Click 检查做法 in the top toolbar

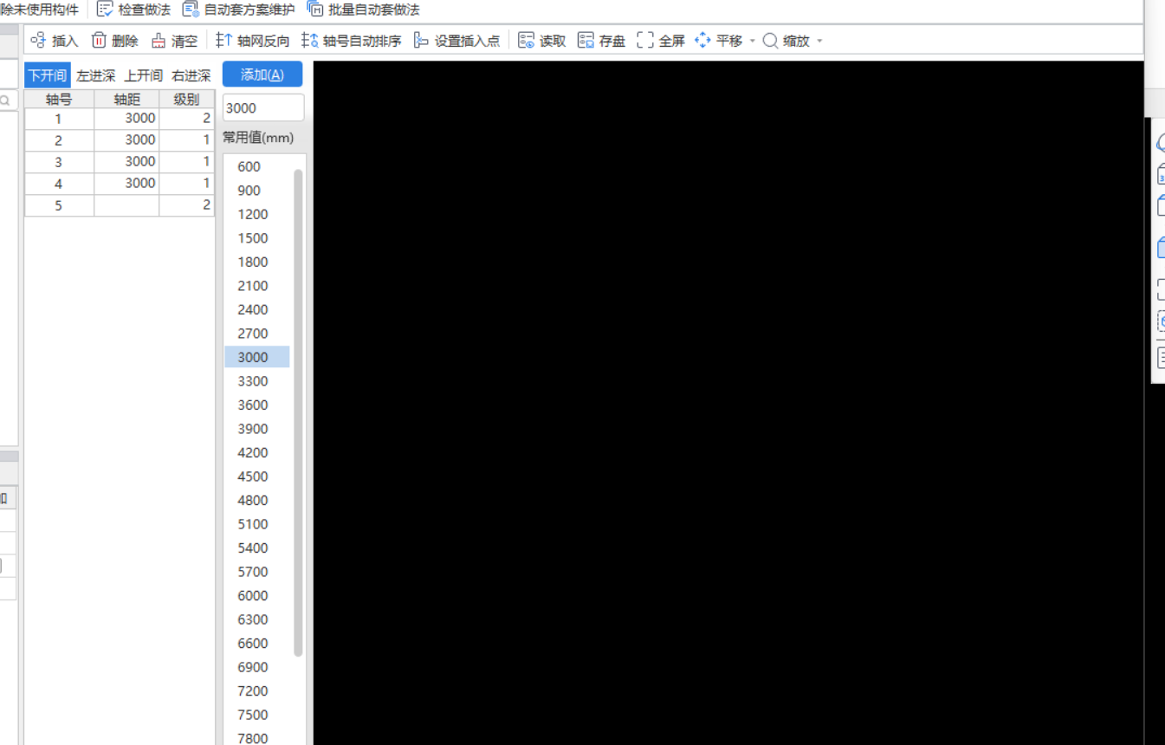click(133, 10)
